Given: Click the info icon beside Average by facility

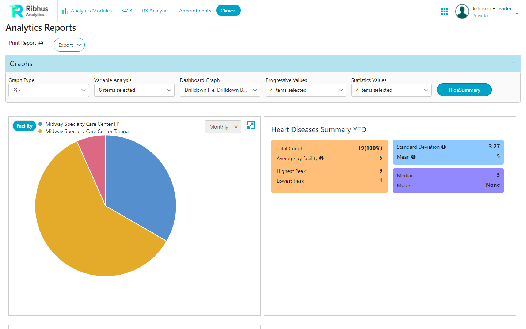Looking at the screenshot, I should [321, 158].
